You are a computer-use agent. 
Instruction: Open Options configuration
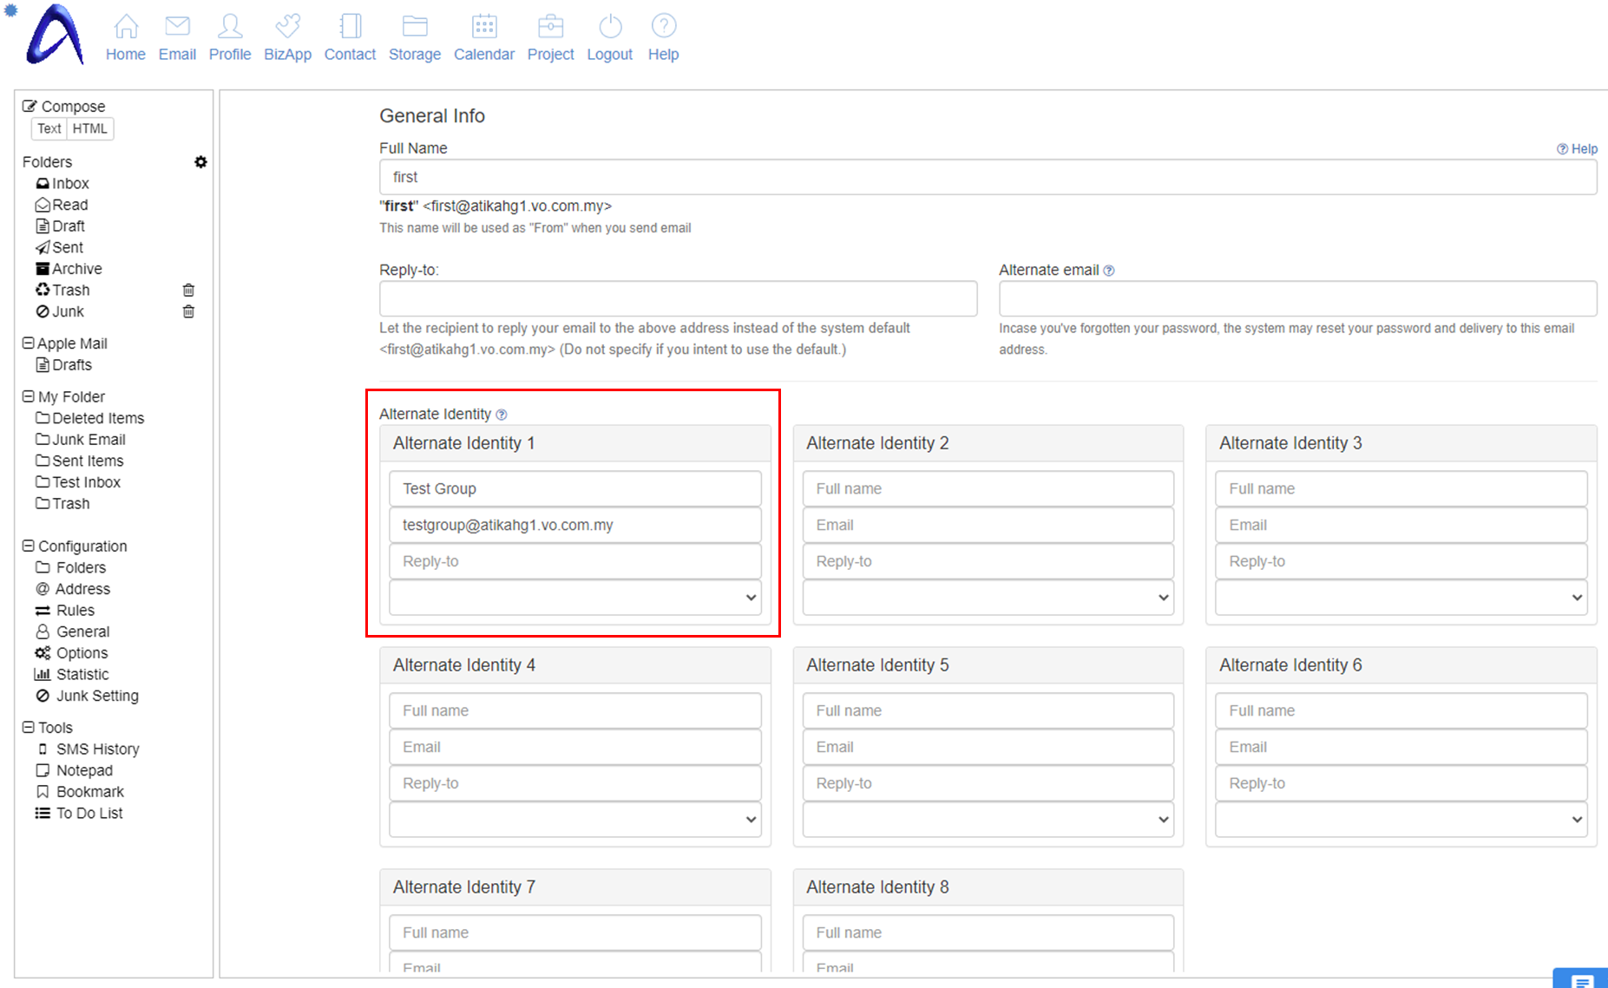click(71, 653)
